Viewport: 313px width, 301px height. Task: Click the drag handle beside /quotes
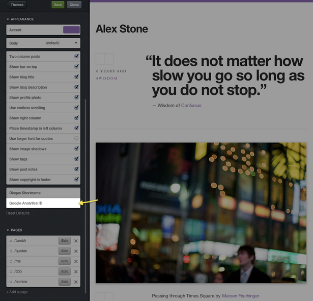(x=10, y=251)
